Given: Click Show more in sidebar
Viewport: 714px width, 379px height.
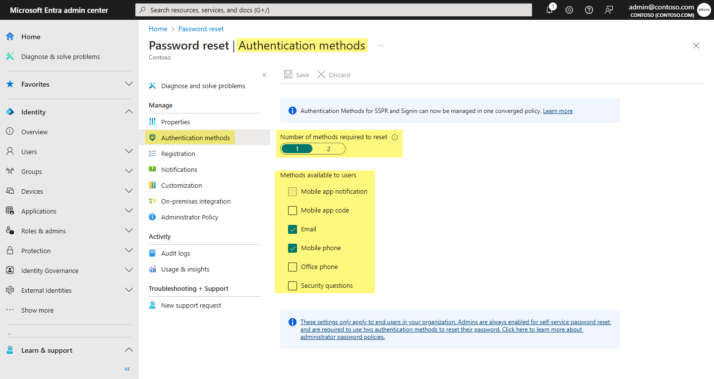Looking at the screenshot, I should click(37, 310).
